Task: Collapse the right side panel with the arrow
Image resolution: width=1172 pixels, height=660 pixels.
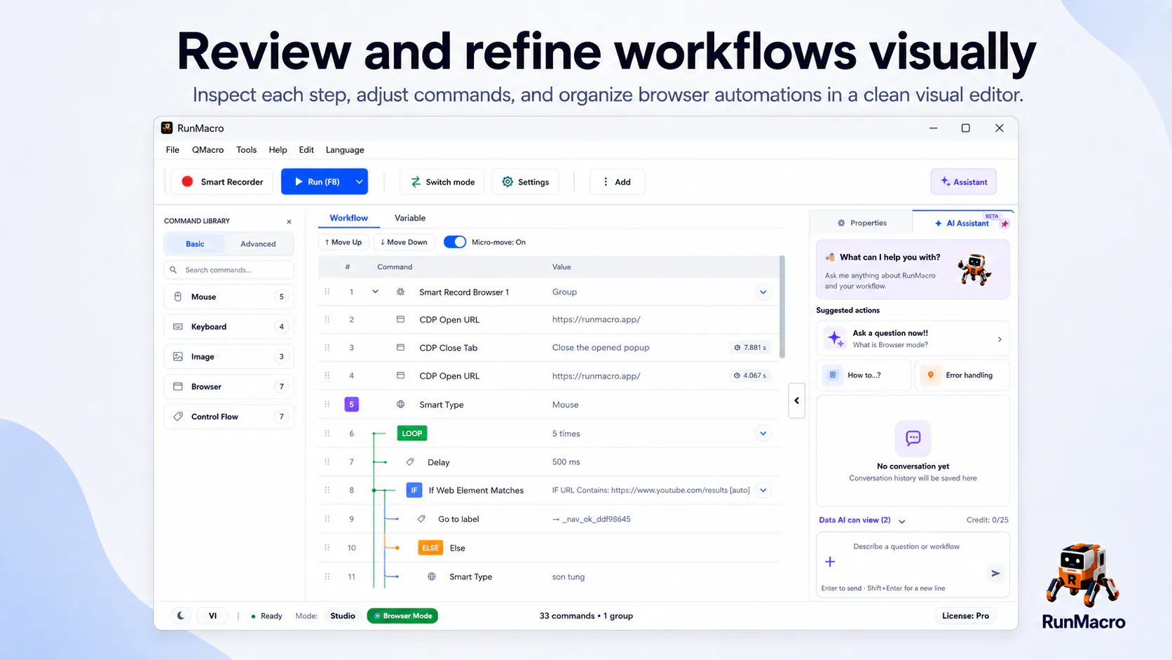Action: tap(796, 400)
